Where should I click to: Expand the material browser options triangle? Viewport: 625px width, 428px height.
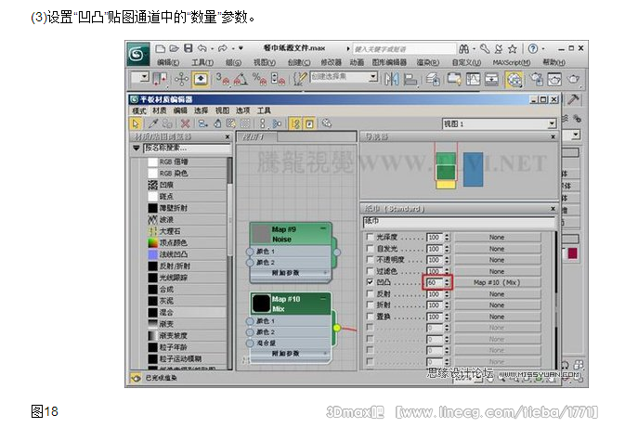(136, 148)
